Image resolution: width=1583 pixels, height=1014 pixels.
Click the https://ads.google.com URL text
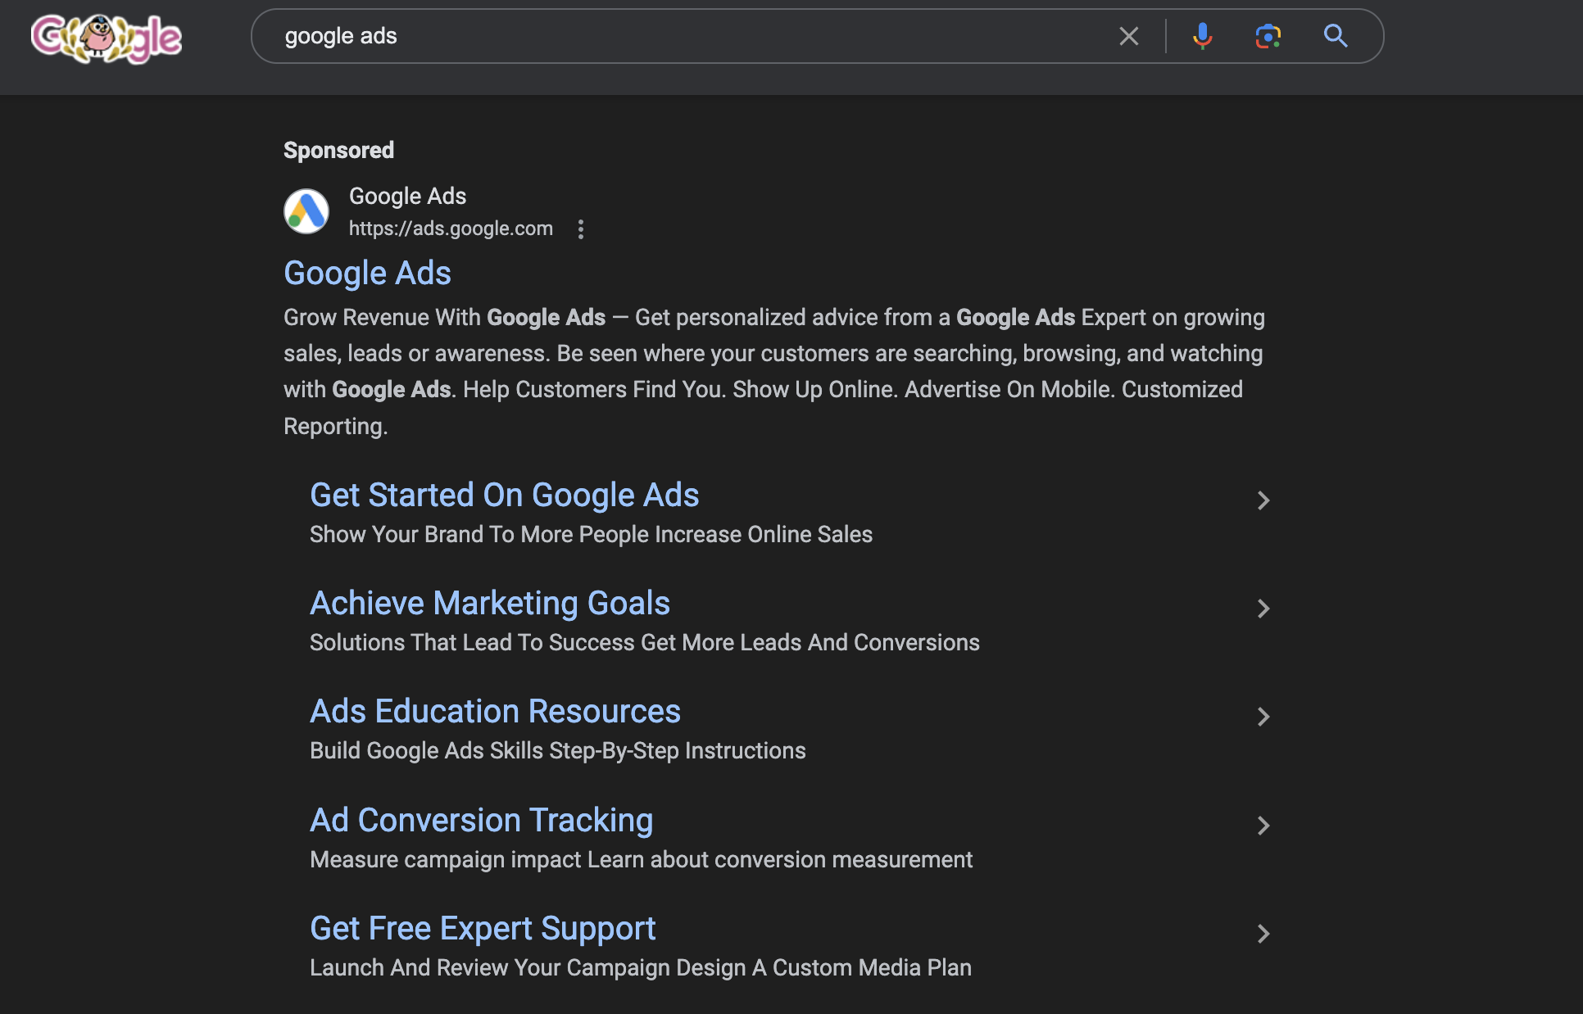451,229
